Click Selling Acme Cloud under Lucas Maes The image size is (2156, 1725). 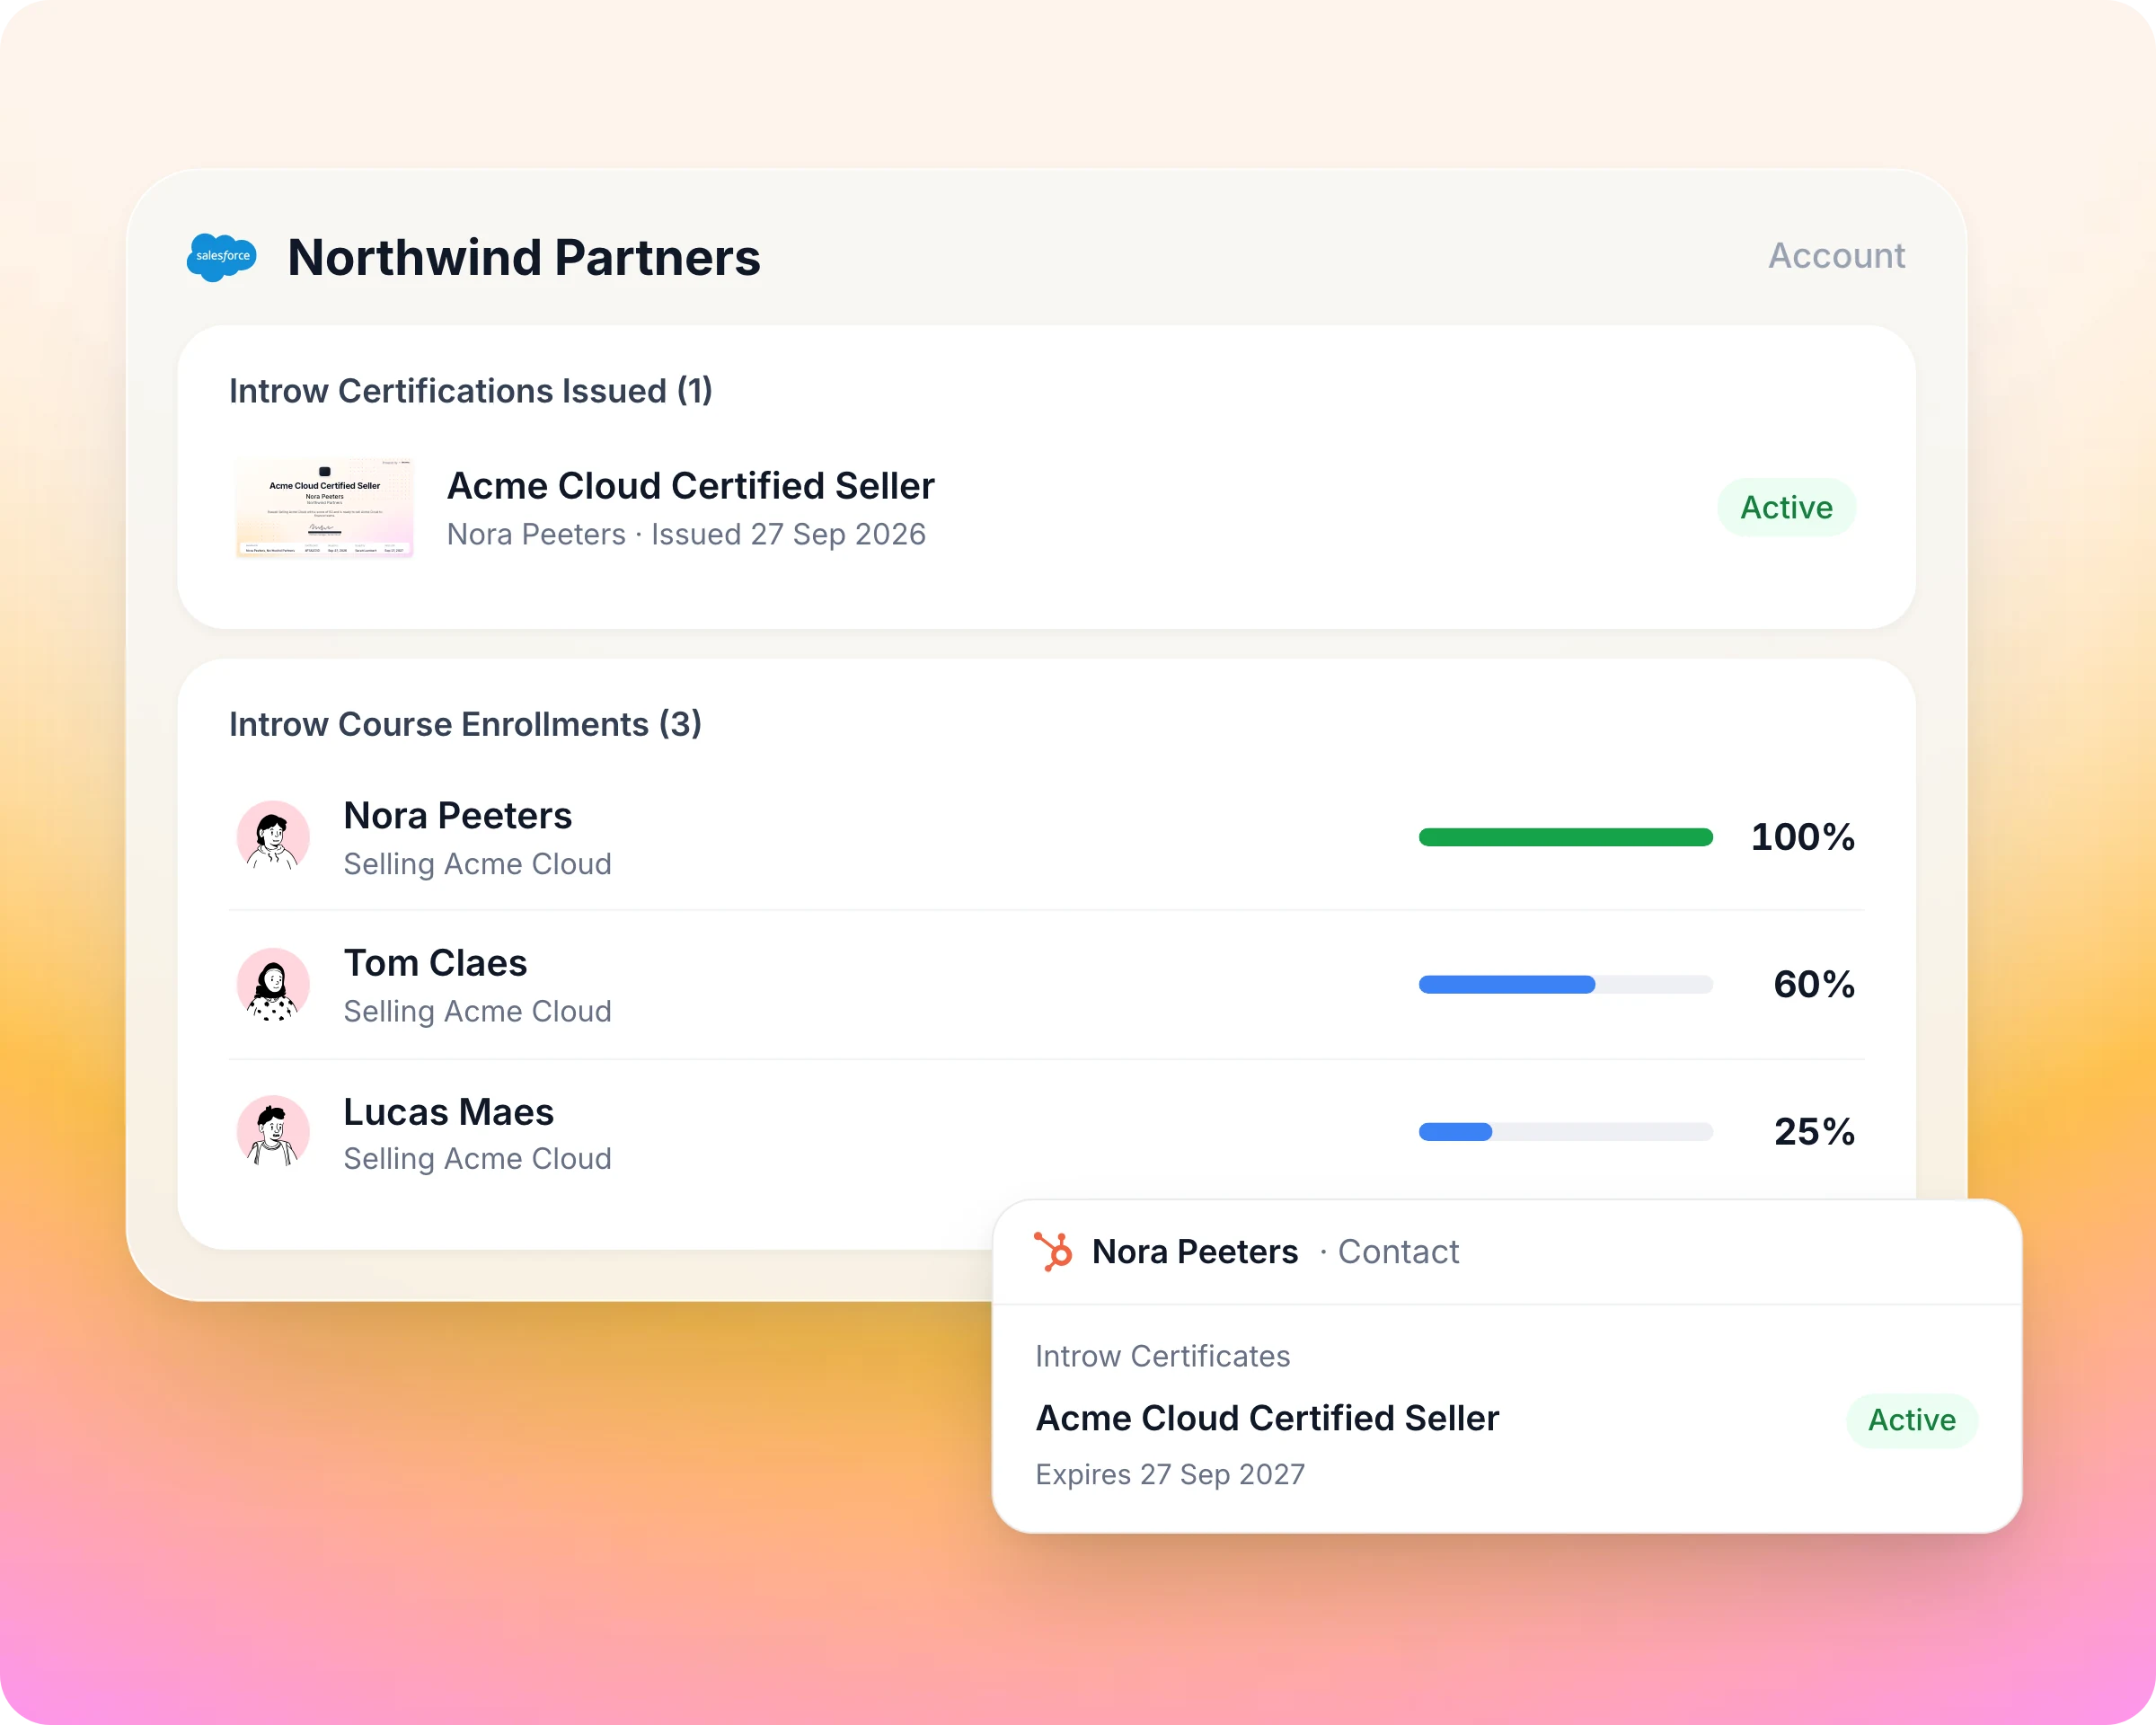(x=477, y=1158)
